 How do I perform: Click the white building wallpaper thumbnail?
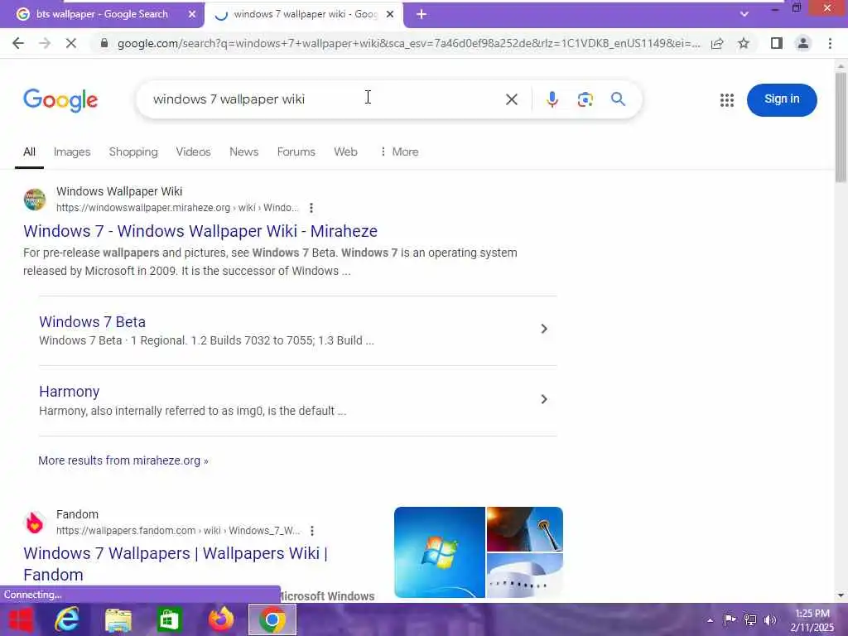pos(524,576)
